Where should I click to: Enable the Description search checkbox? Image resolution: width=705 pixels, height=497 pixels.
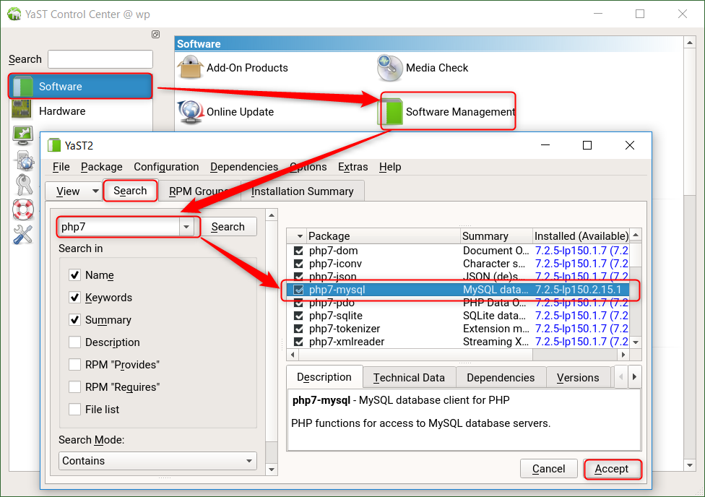point(74,342)
